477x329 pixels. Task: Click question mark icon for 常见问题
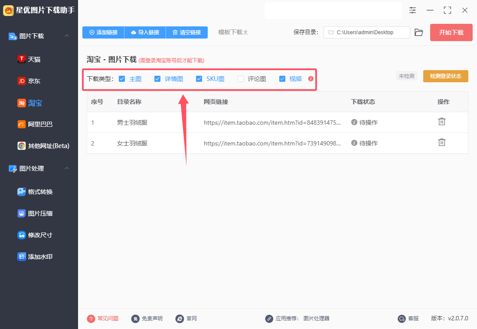[x=91, y=319]
